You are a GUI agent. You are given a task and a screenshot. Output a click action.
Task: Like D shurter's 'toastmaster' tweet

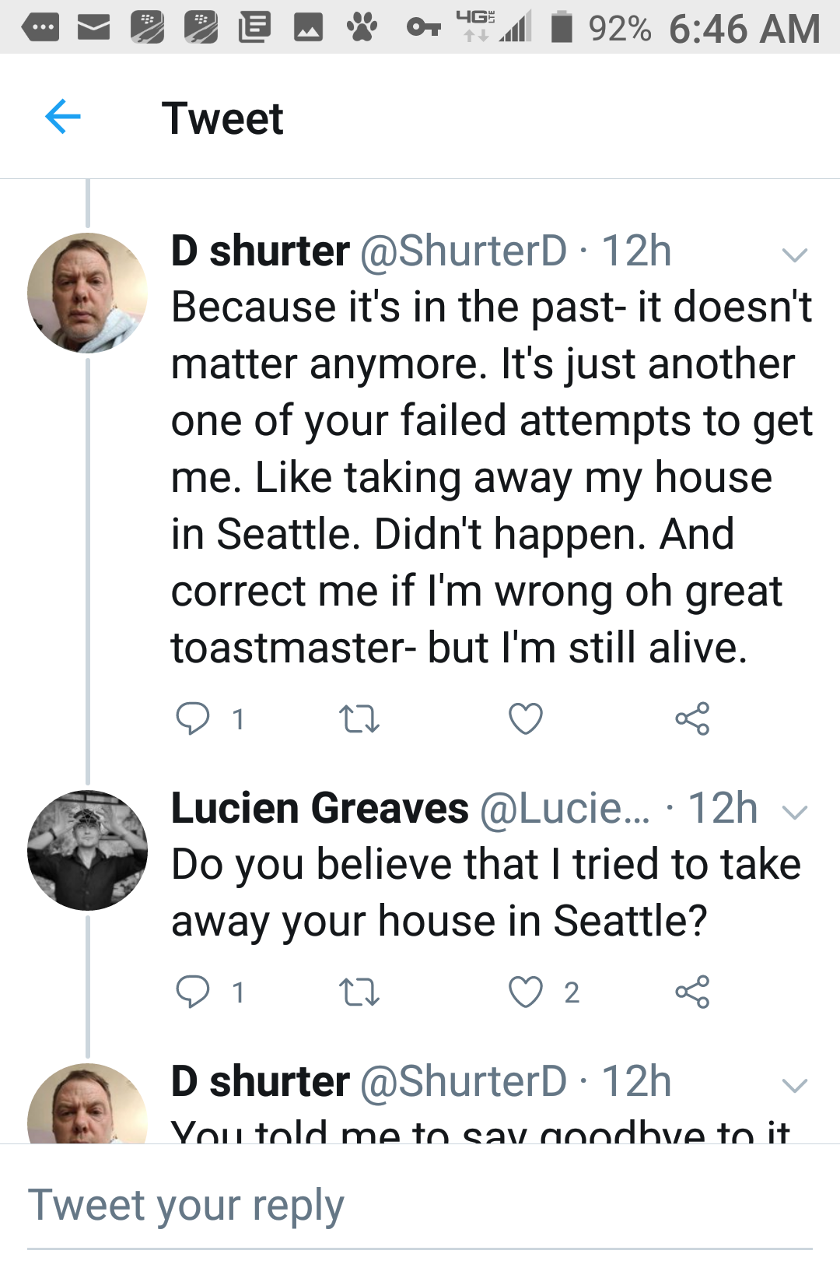point(526,718)
